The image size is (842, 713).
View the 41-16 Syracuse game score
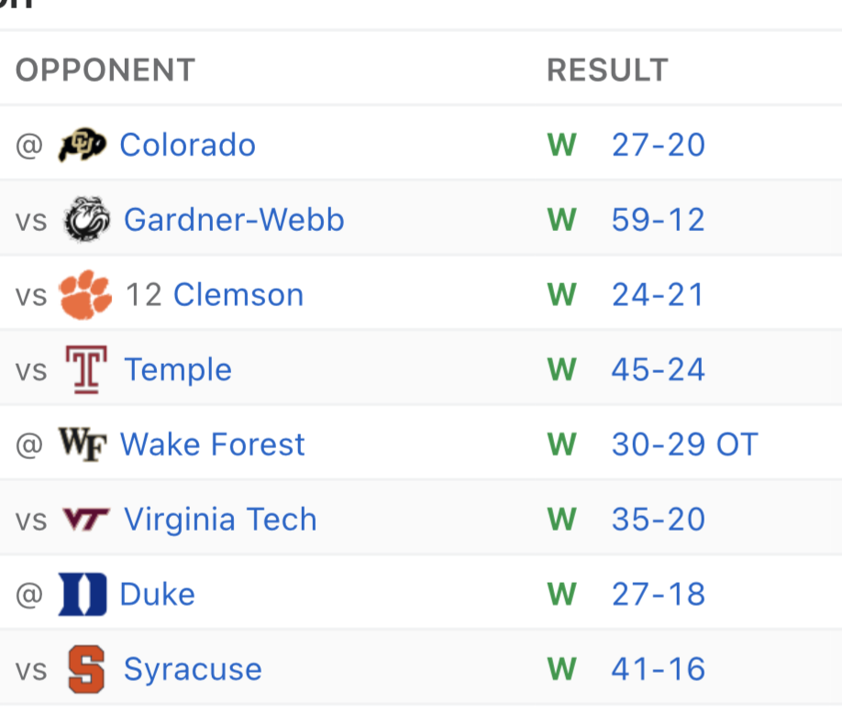(658, 669)
